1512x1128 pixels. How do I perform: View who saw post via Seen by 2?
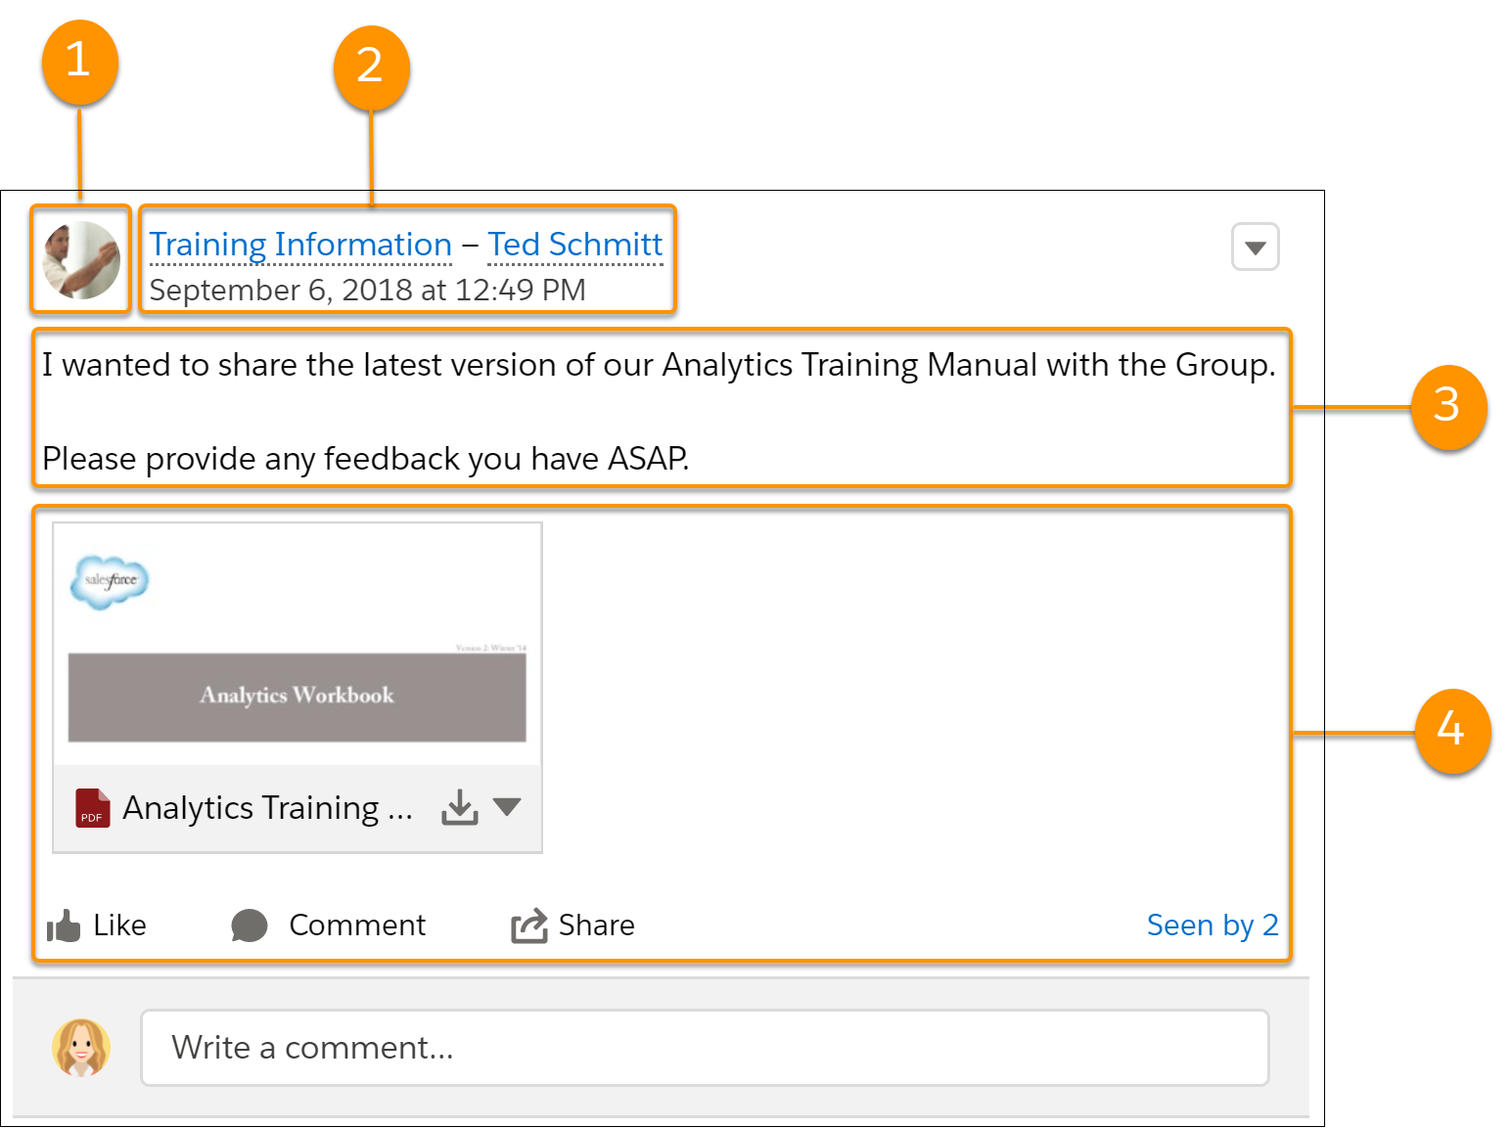(x=1212, y=925)
